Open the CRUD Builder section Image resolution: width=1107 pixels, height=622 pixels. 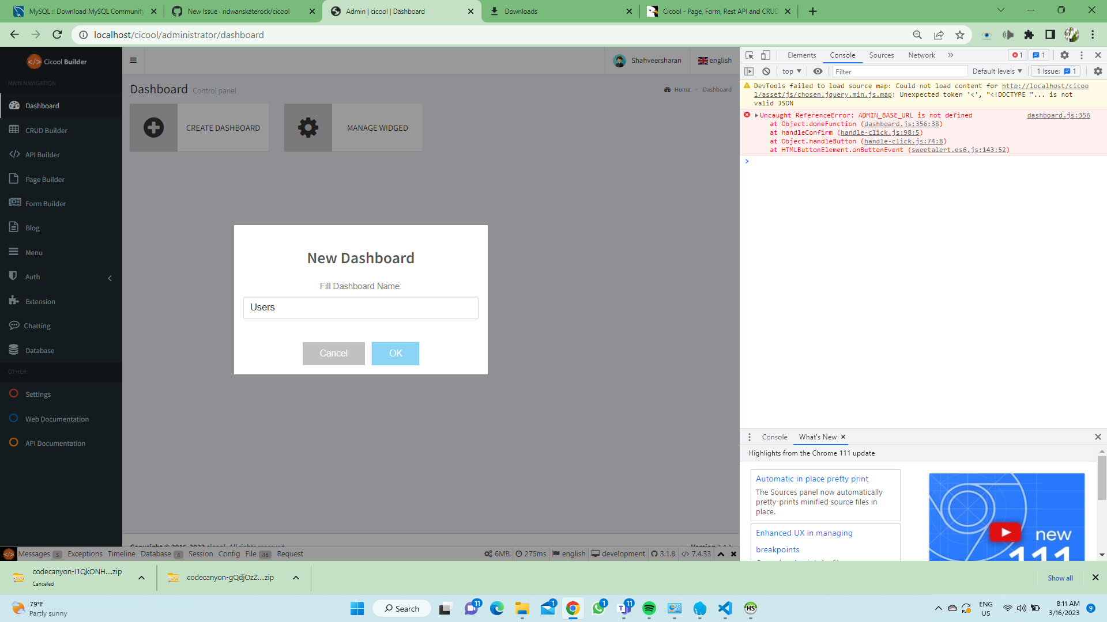click(45, 130)
